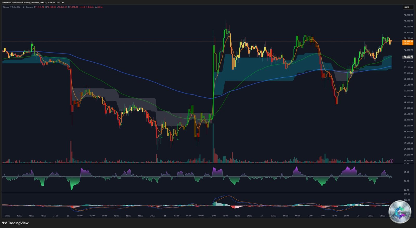Click the MACD 800.00 scale label
Viewport: 416px width, 228px height.
[x=407, y=194]
